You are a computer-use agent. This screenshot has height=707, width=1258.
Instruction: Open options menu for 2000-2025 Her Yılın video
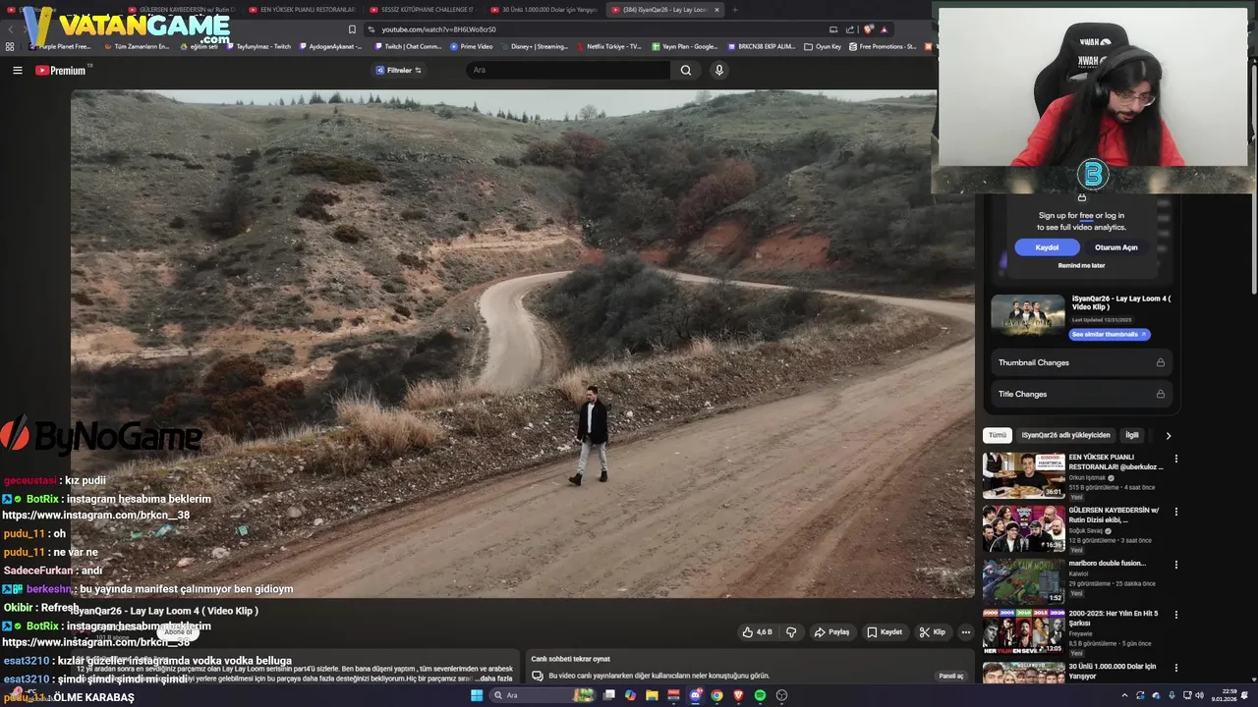click(1175, 615)
